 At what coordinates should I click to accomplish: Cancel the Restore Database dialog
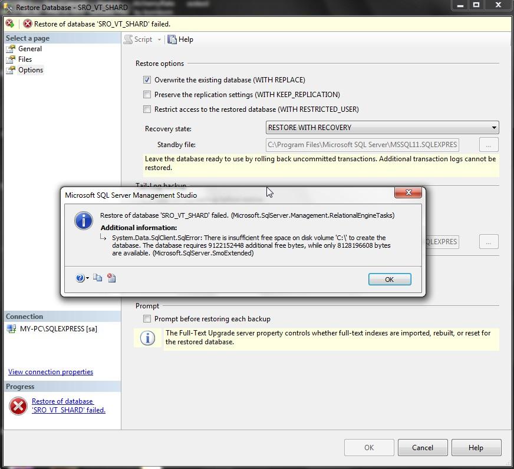423,447
